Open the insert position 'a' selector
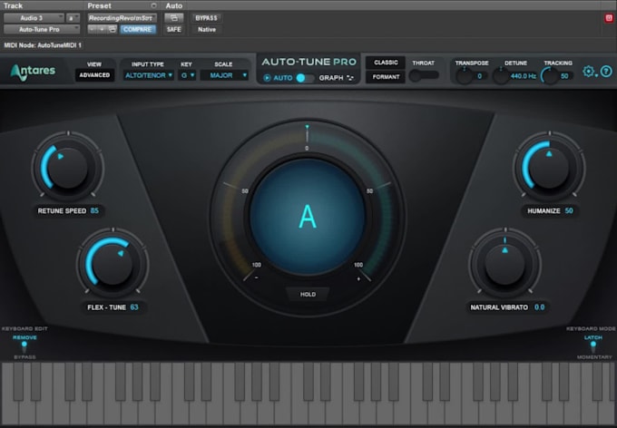Viewport: 617px width, 428px height. [x=73, y=18]
